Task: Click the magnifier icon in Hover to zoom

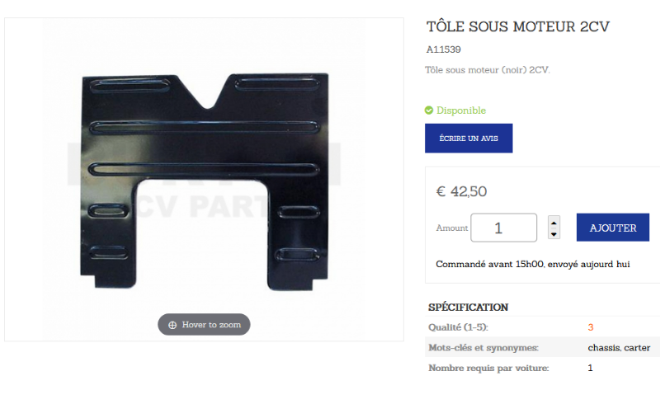Action: pos(172,325)
